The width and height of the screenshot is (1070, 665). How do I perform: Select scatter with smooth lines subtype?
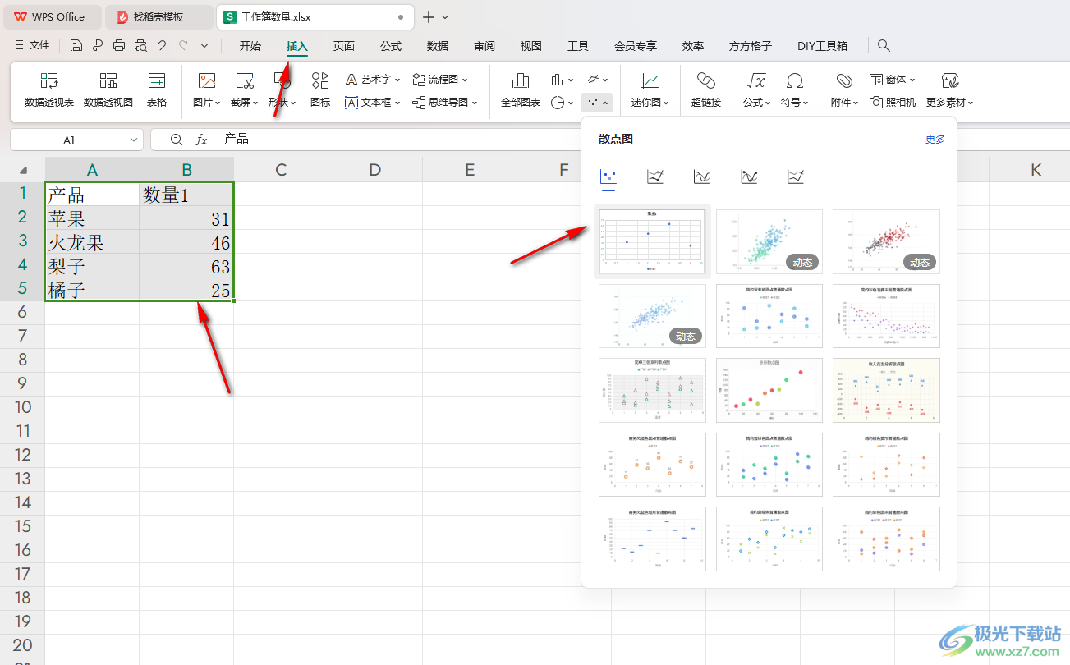(x=702, y=177)
